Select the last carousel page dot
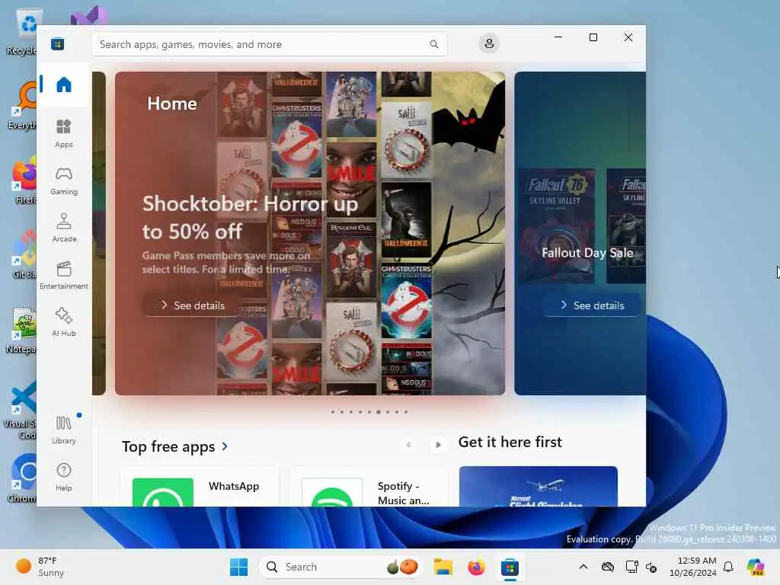This screenshot has height=585, width=780. [x=406, y=412]
